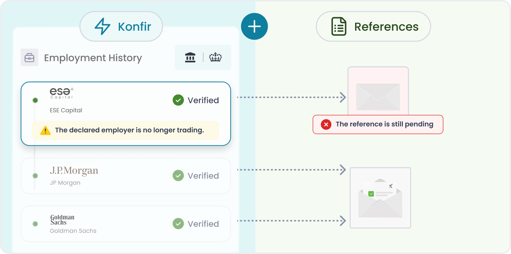Click the Goldman Sachs logo
Image resolution: width=511 pixels, height=254 pixels.
pyautogui.click(x=62, y=220)
